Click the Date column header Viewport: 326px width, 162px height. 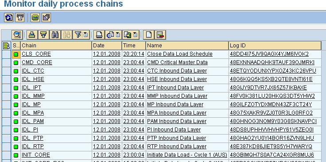107,46
